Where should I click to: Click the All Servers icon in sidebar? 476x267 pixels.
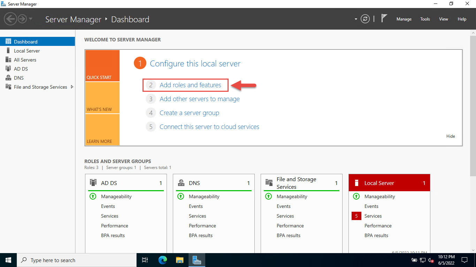[x=8, y=60]
